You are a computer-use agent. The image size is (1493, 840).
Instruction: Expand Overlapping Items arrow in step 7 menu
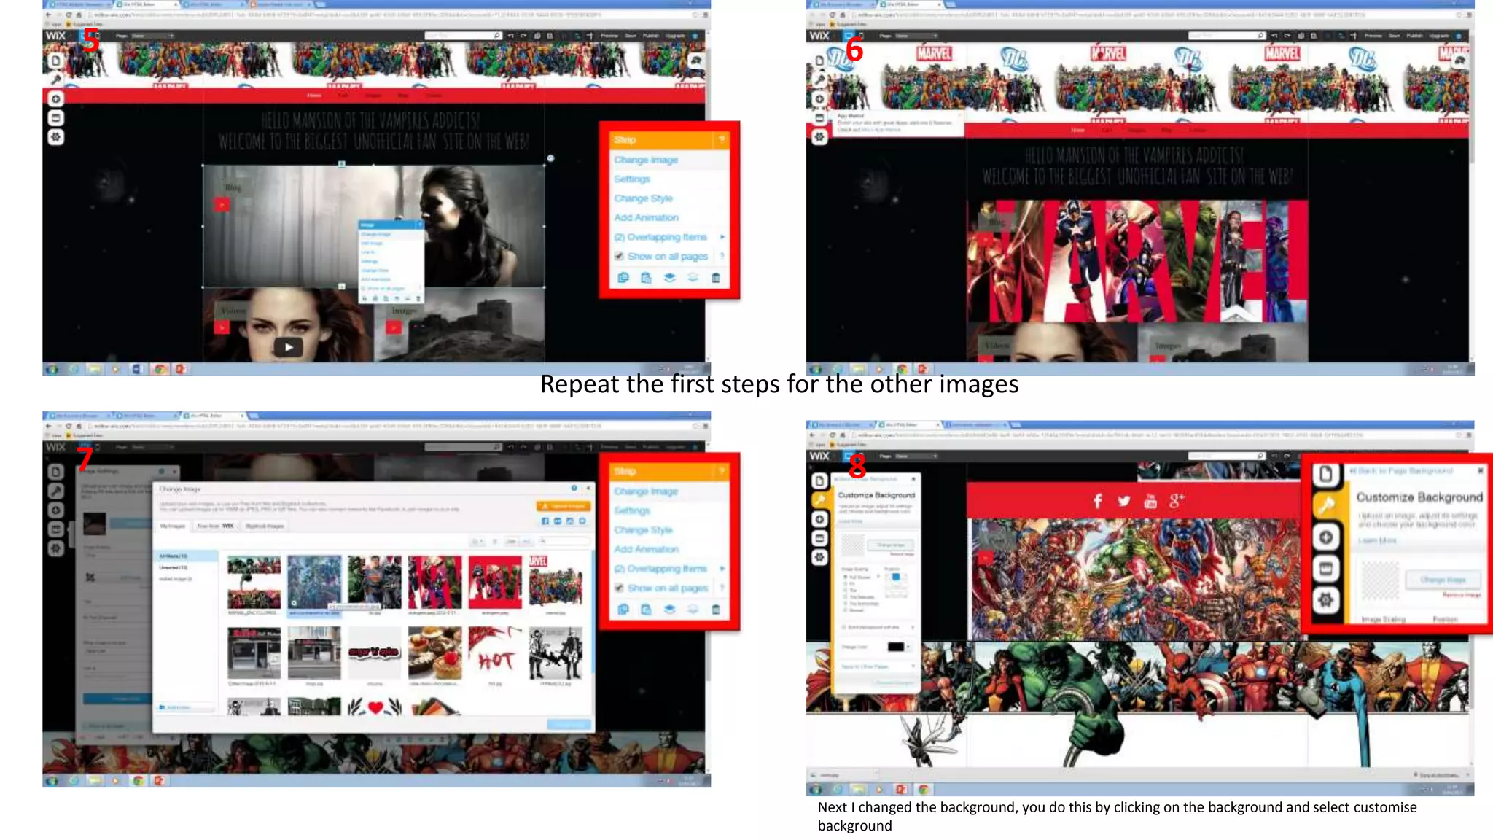coord(722,568)
